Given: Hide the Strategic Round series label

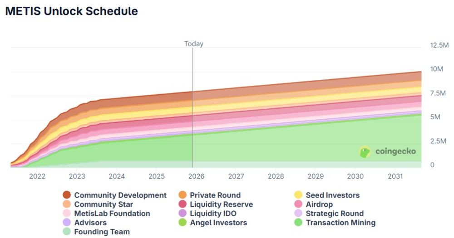Looking at the screenshot, I should [x=335, y=214].
